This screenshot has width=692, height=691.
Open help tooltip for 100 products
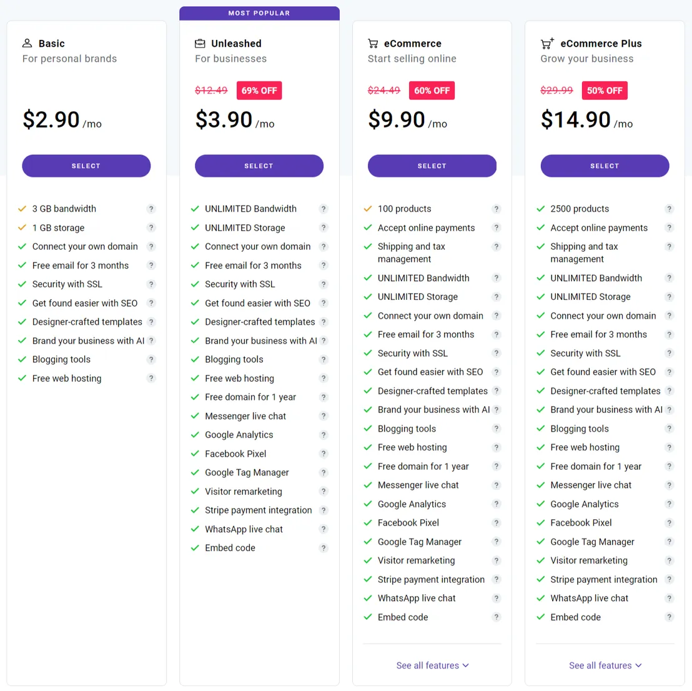[x=497, y=209]
